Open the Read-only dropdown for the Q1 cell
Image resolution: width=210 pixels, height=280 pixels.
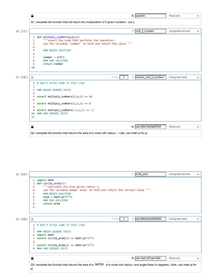[184, 16]
